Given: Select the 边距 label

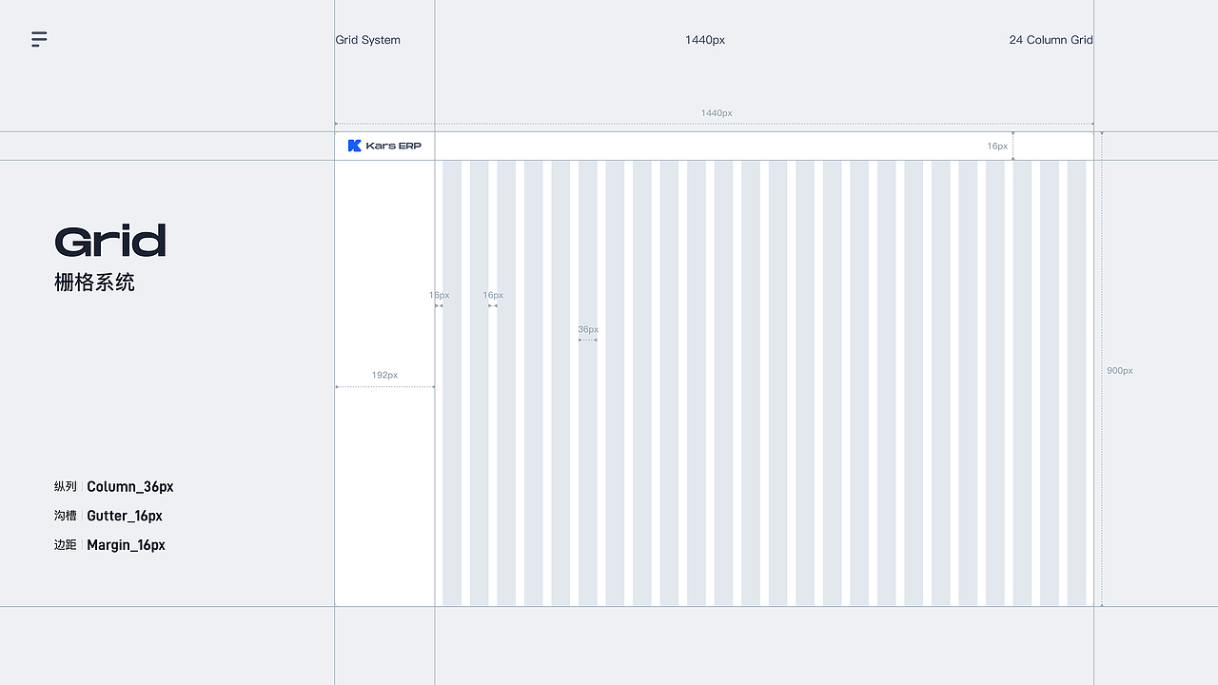Looking at the screenshot, I should click(66, 545).
